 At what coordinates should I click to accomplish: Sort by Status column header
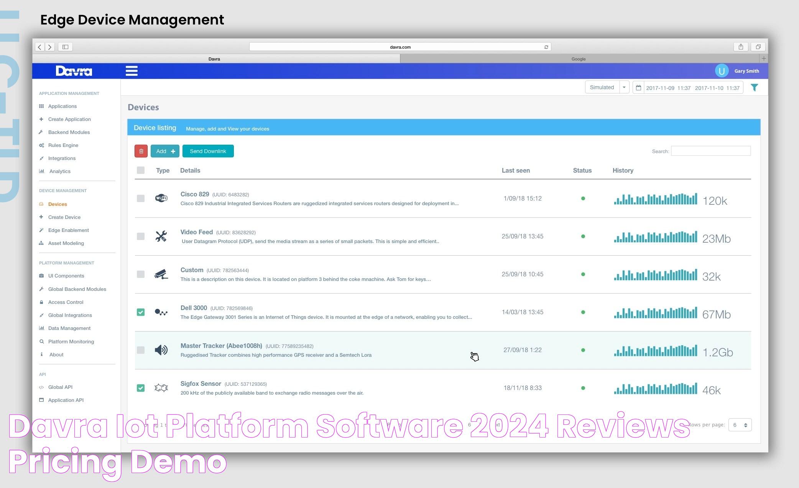click(582, 170)
